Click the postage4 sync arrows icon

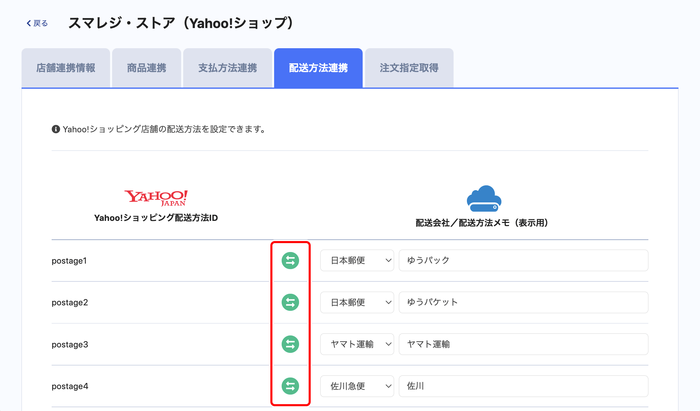pyautogui.click(x=290, y=386)
